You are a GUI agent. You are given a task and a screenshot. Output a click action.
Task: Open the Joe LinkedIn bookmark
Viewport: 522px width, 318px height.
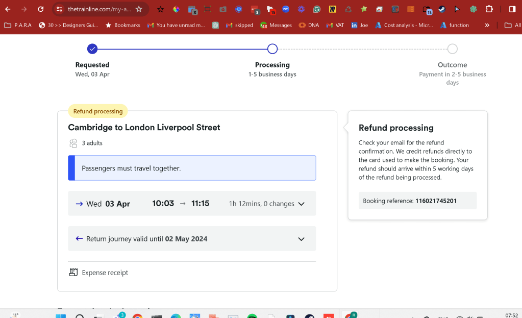(360, 25)
